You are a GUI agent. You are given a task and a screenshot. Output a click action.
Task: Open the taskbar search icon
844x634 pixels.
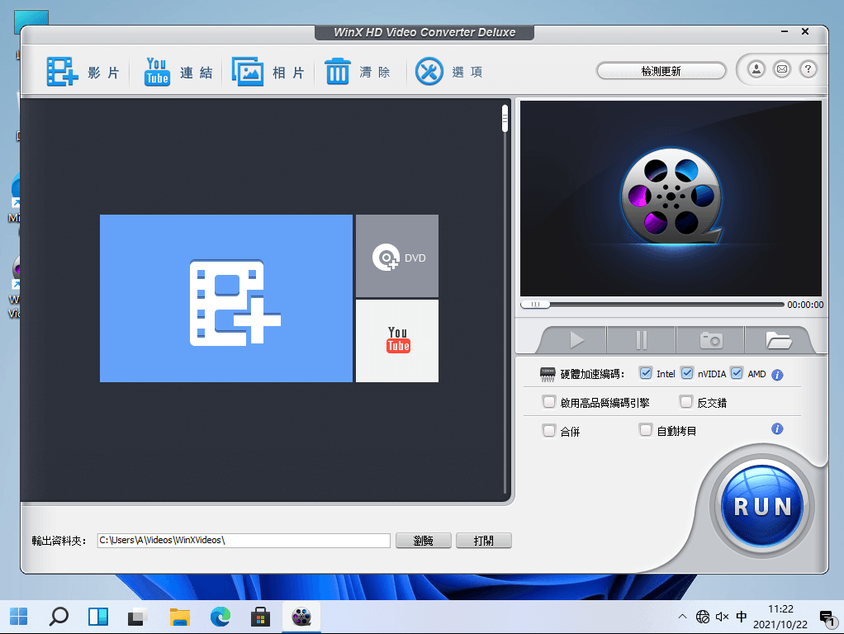pos(59,617)
